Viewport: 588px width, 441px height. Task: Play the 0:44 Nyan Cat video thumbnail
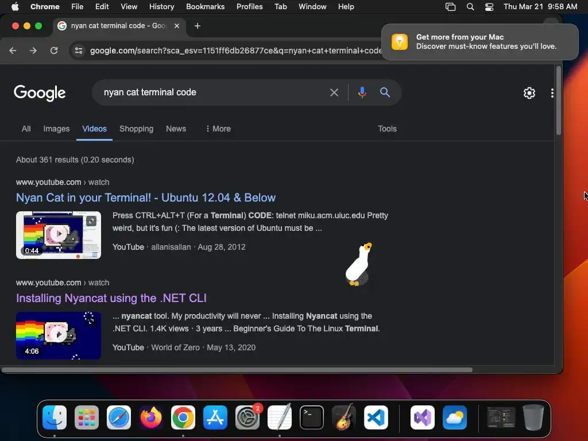pos(59,235)
